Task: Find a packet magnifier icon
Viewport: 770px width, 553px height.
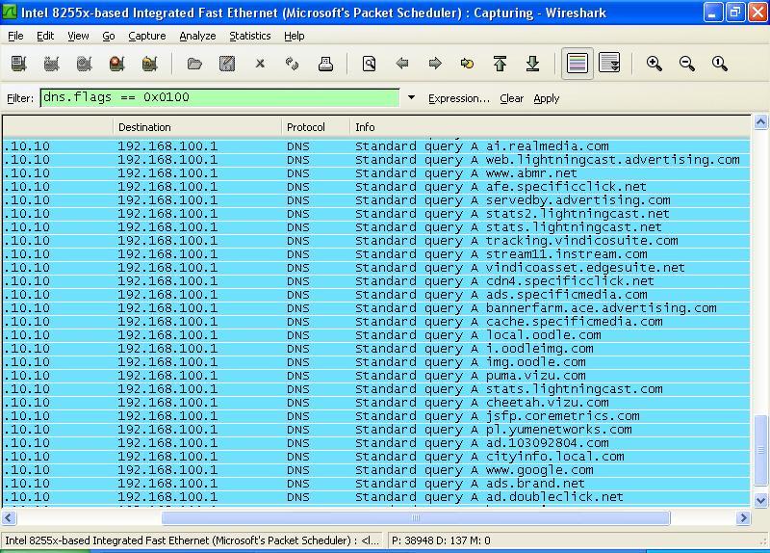Action: [x=370, y=64]
